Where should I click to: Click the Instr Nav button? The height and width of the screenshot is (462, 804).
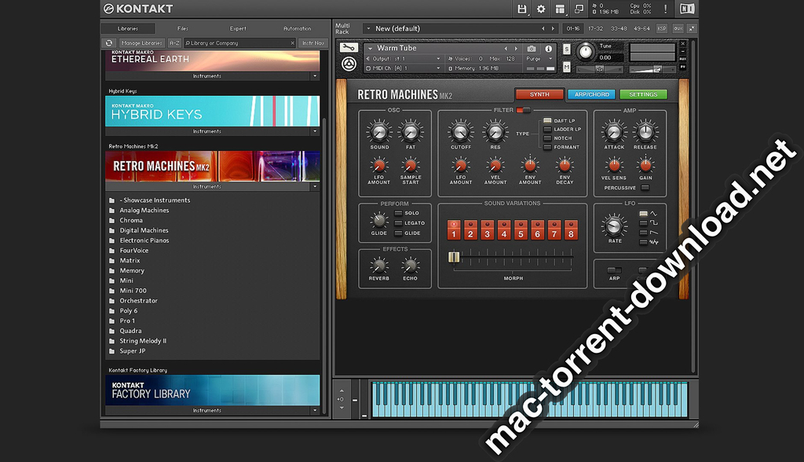coord(312,43)
